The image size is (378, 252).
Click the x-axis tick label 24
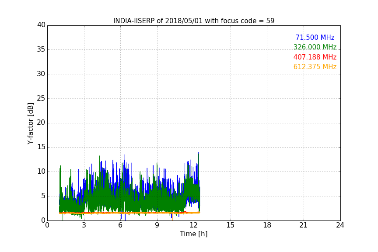pyautogui.click(x=340, y=225)
